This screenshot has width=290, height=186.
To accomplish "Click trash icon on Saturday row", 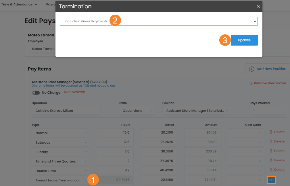I will click(271, 142).
